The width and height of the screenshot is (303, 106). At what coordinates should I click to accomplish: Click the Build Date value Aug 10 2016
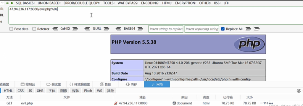161,73
